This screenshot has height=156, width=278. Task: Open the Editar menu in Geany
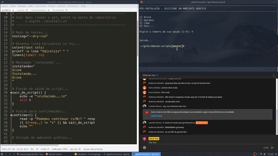(x=13, y=6)
